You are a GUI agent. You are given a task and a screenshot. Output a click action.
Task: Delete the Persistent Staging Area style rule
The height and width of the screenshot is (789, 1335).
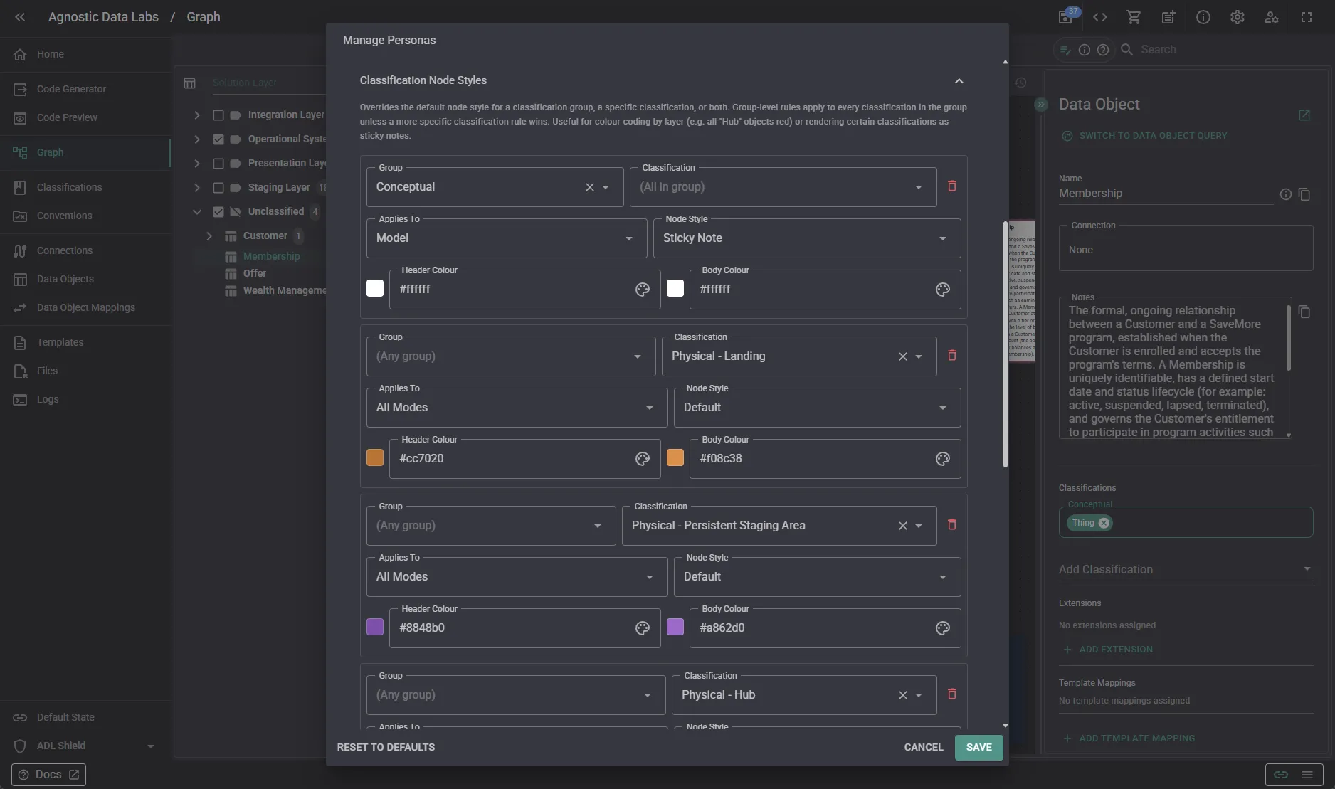click(951, 524)
